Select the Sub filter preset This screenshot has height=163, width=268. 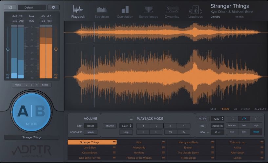point(232,132)
